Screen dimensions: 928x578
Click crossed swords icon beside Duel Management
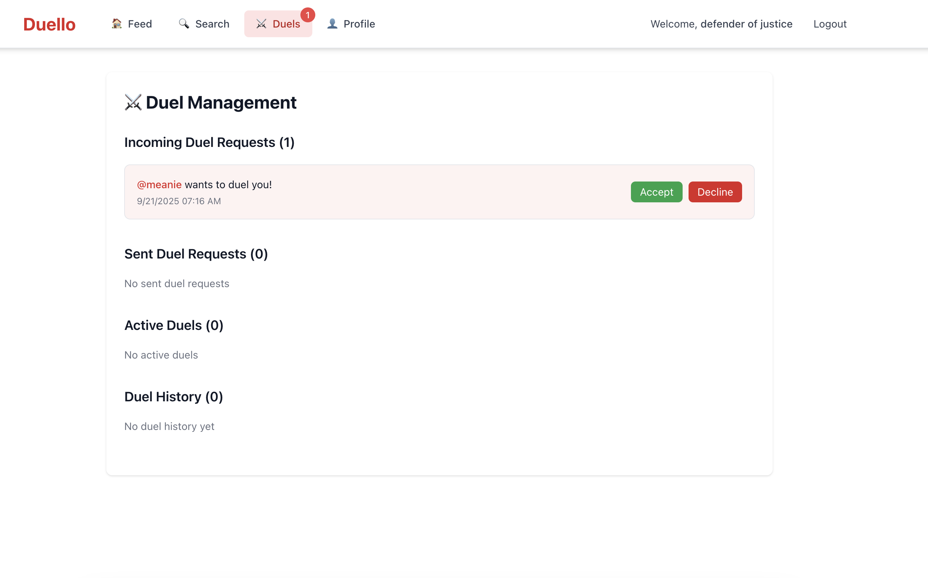pyautogui.click(x=133, y=102)
